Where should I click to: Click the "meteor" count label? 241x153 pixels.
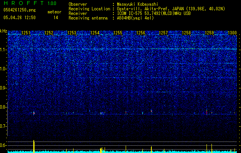click(x=54, y=12)
